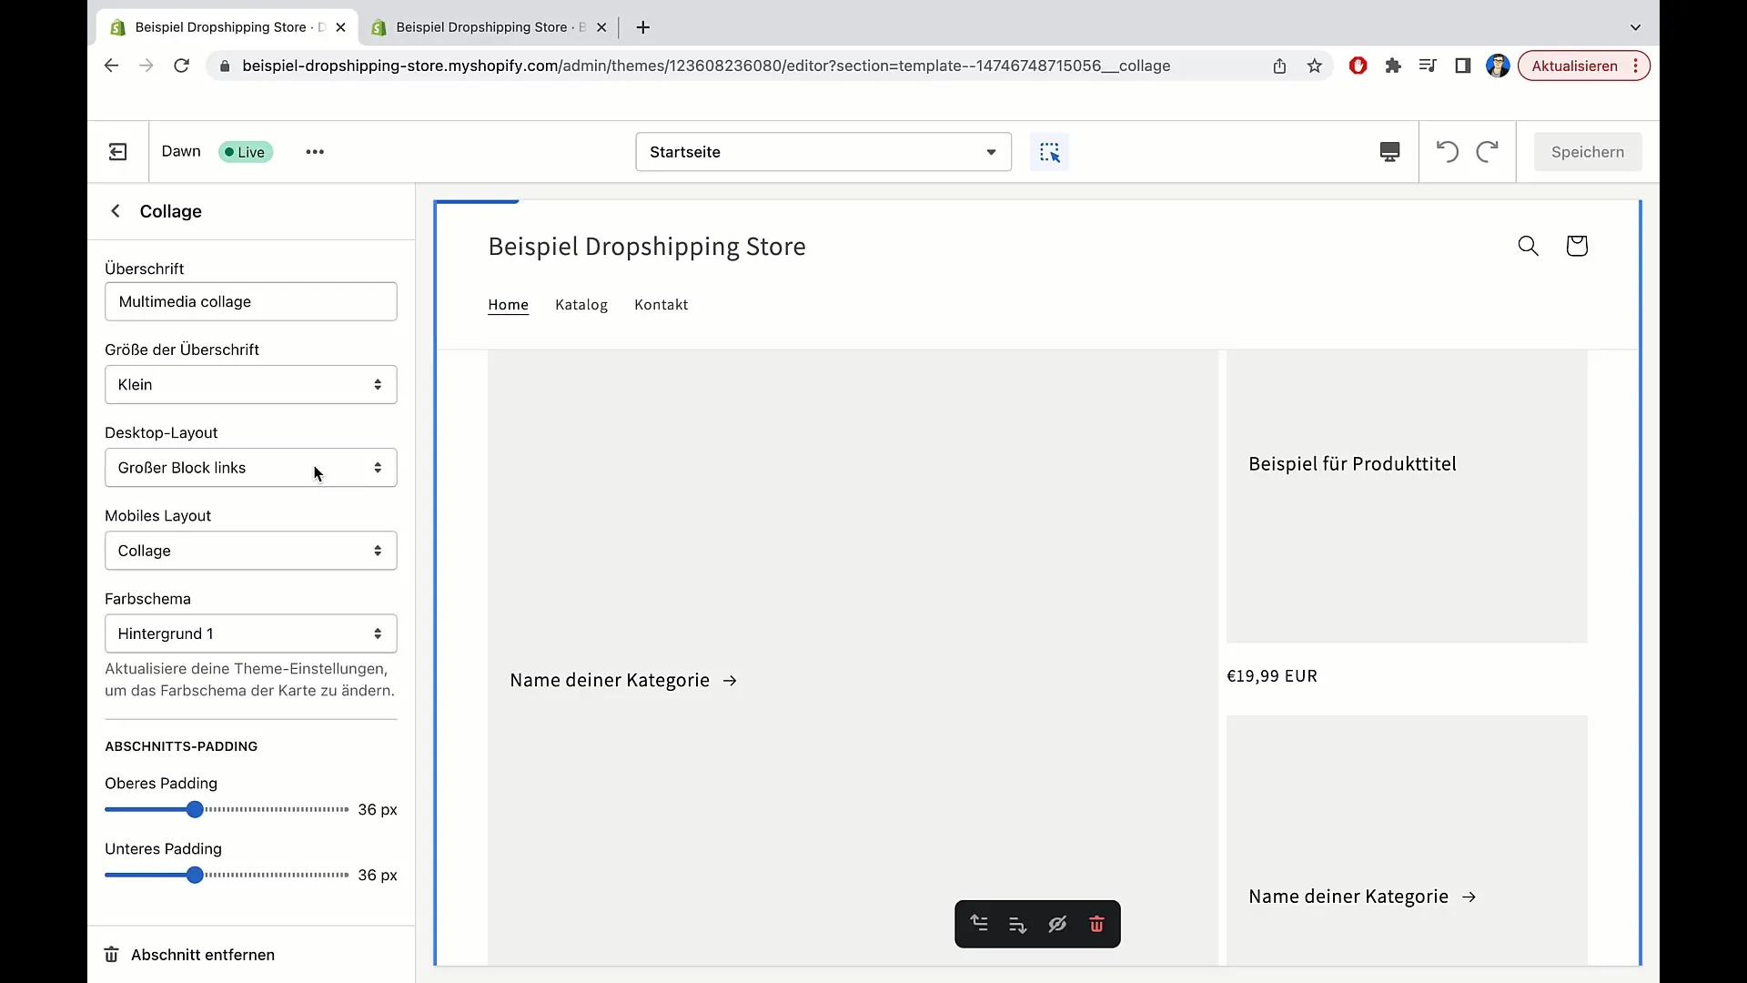Adjust the Oberes Padding slider
This screenshot has width=1747, height=983.
point(196,810)
